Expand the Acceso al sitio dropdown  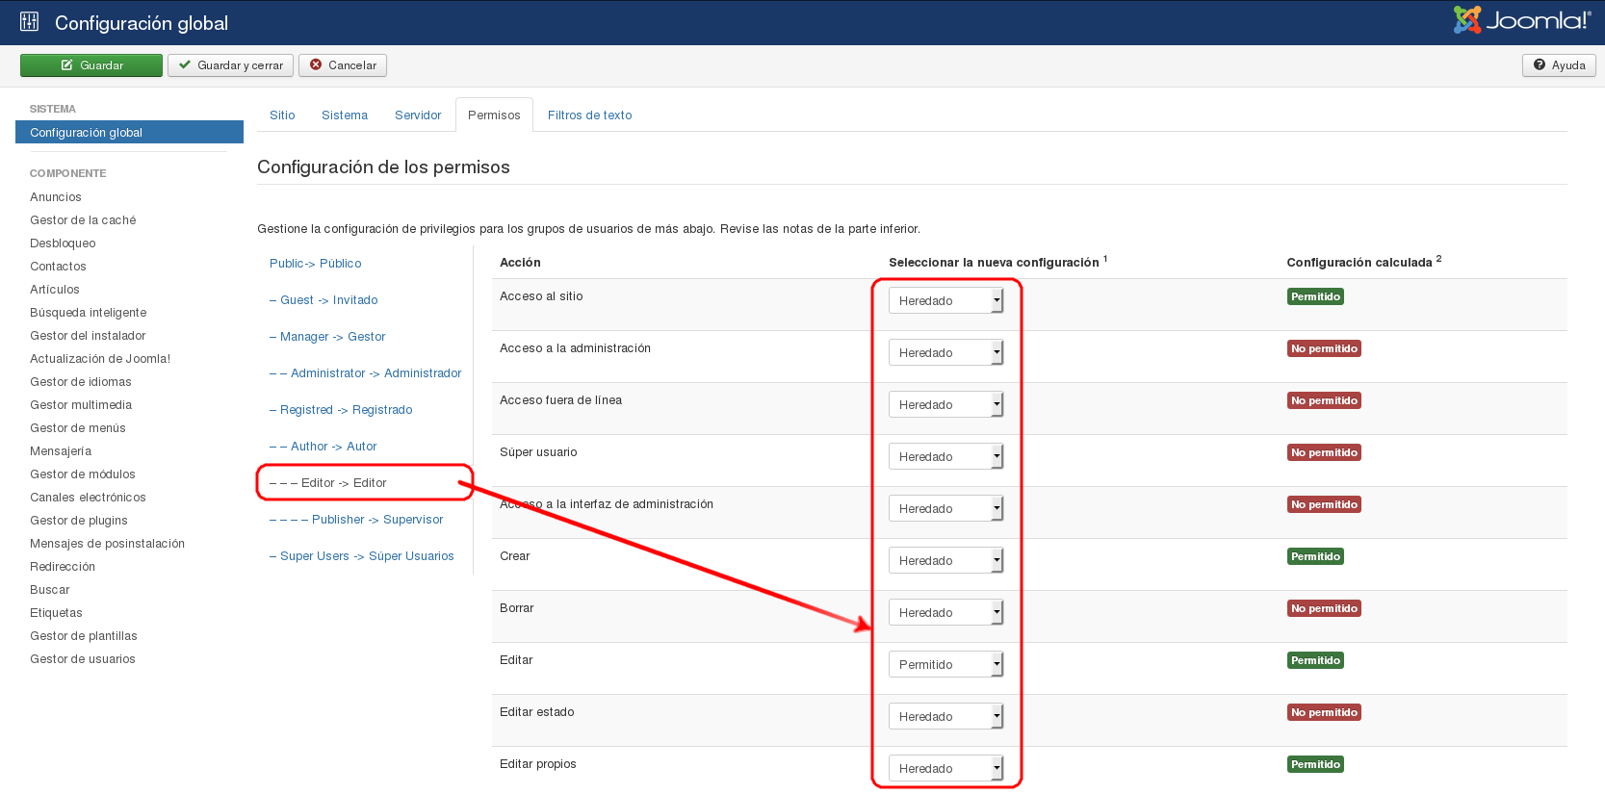pyautogui.click(x=945, y=301)
